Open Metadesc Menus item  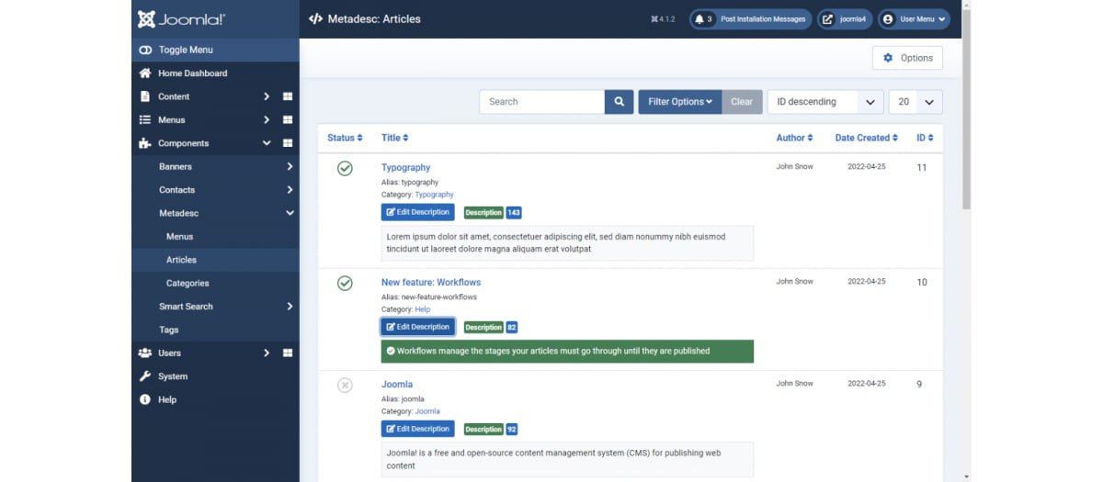point(215,237)
